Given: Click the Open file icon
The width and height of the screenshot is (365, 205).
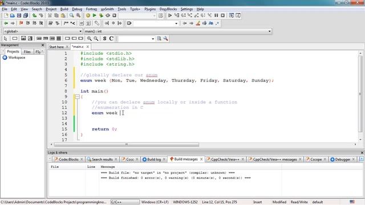Looking at the screenshot, I should click(13, 15).
